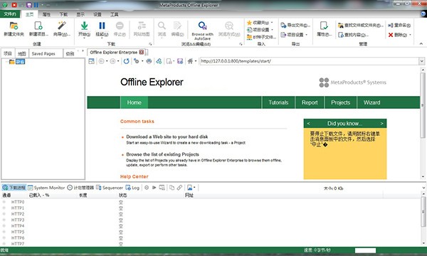Open the home icon dropdown arrow

pos(196,61)
